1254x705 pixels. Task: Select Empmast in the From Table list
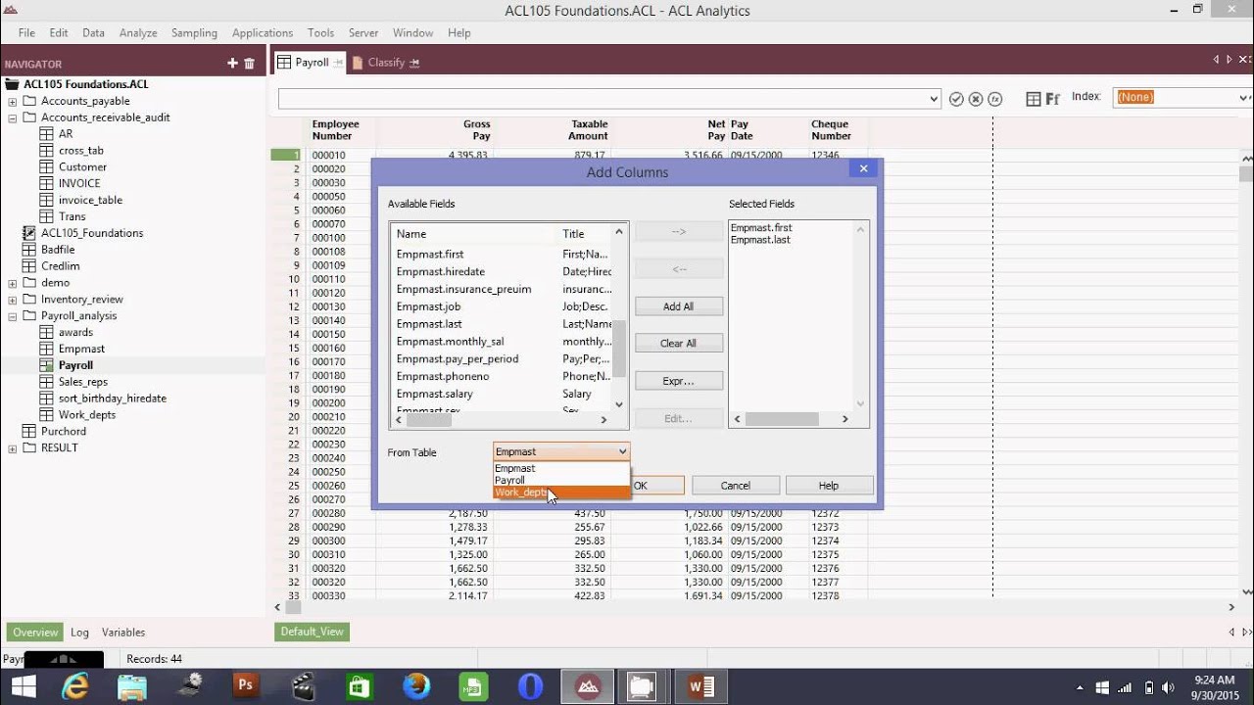pyautogui.click(x=561, y=468)
